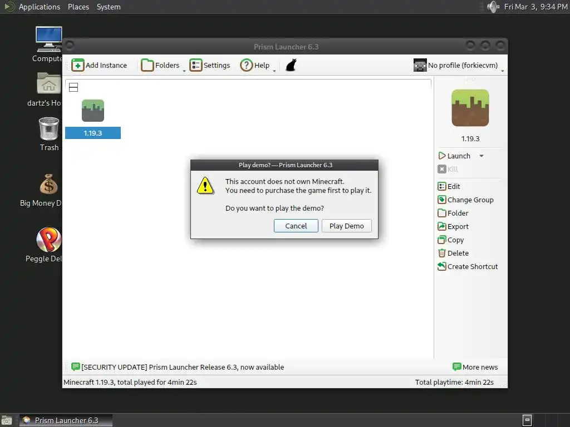The image size is (570, 427).
Task: Click the large 1.19.3 grass block icon
Action: [470, 108]
